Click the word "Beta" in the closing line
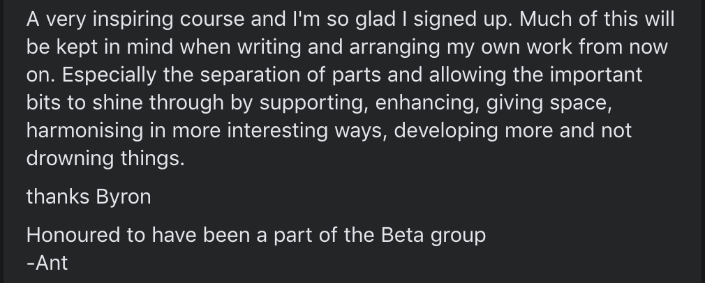 point(402,236)
